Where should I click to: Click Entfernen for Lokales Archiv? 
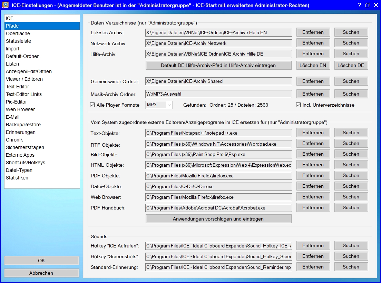tap(313, 32)
